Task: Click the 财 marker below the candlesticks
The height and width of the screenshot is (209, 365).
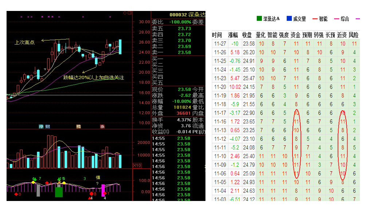Action: coord(47,127)
